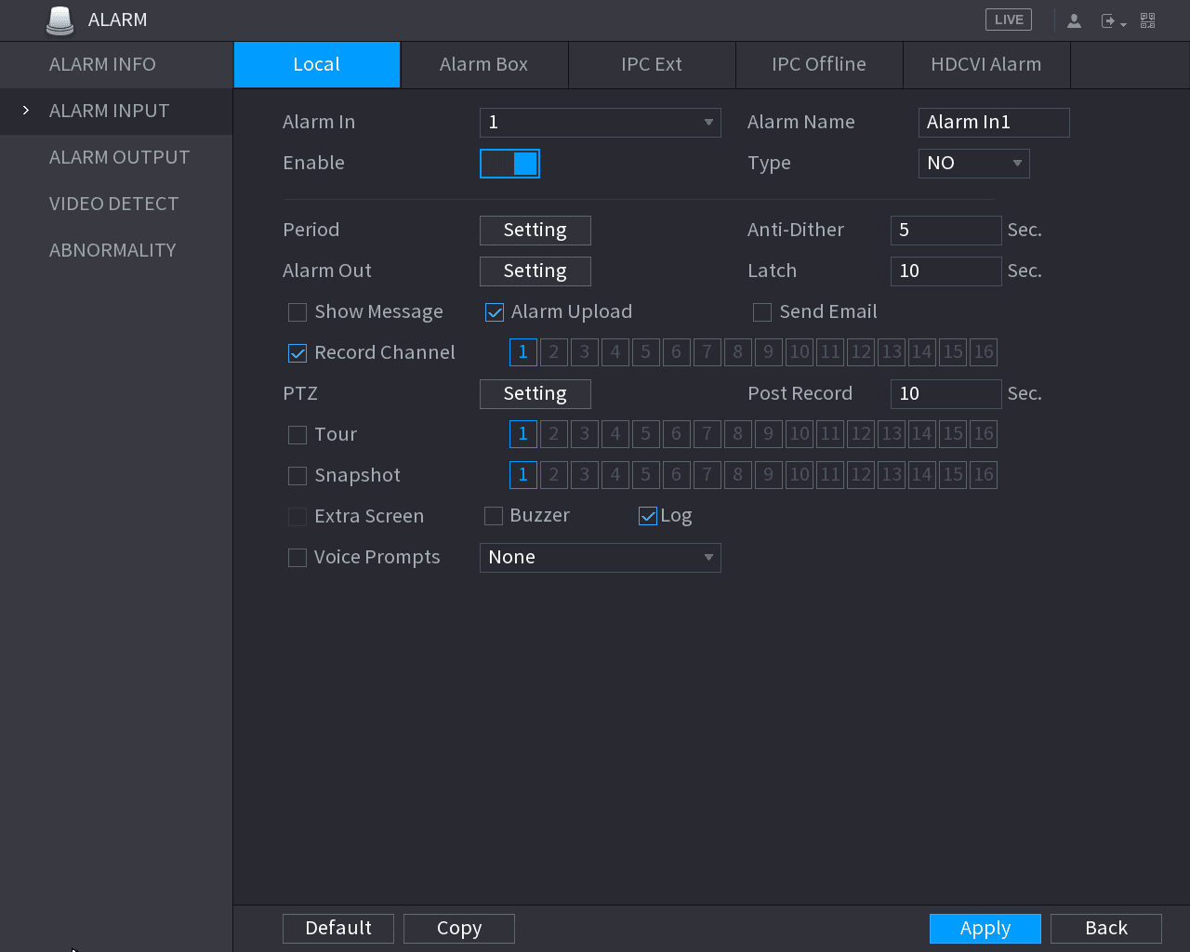Select ALARM INPUT in sidebar
Viewport: 1190px width, 952px height.
click(116, 112)
